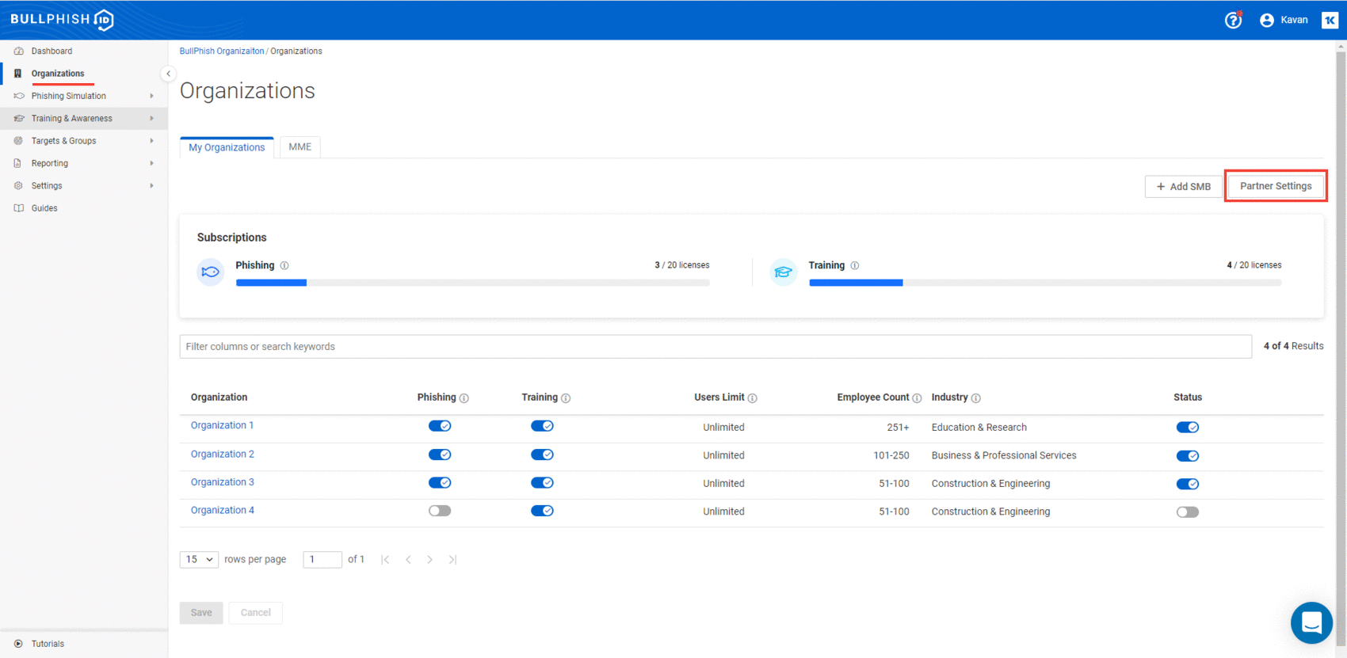Toggle Training for Organization 1

(542, 426)
